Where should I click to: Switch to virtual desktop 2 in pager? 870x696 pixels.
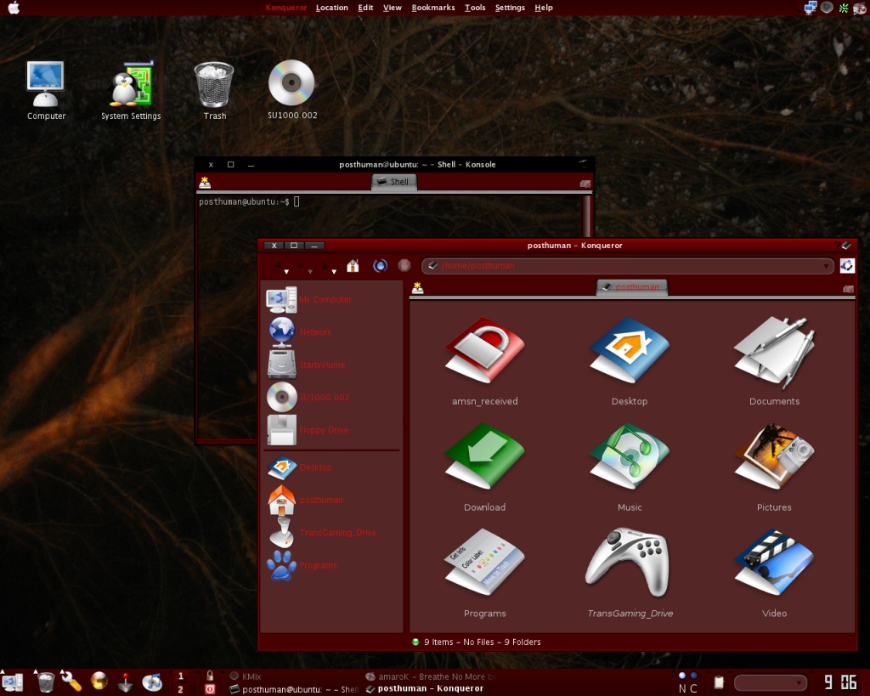180,689
